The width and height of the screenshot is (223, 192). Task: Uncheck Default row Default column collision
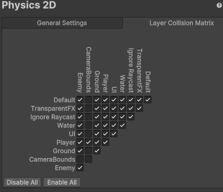point(148,100)
